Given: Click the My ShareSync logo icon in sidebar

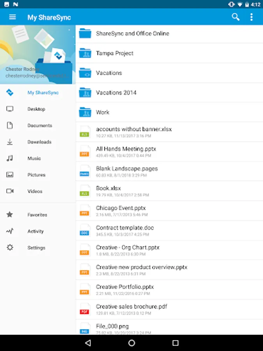Looking at the screenshot, I should pos(10,92).
